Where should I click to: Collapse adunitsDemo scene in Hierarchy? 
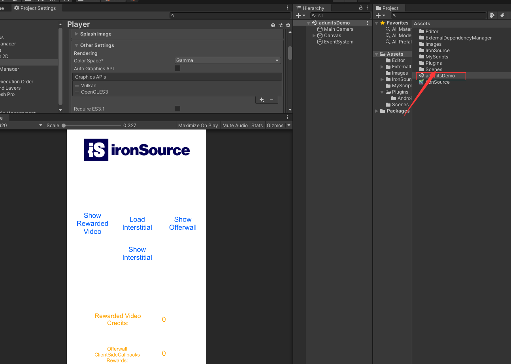pos(308,23)
